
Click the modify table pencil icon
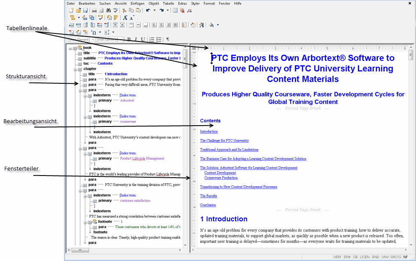193,25
